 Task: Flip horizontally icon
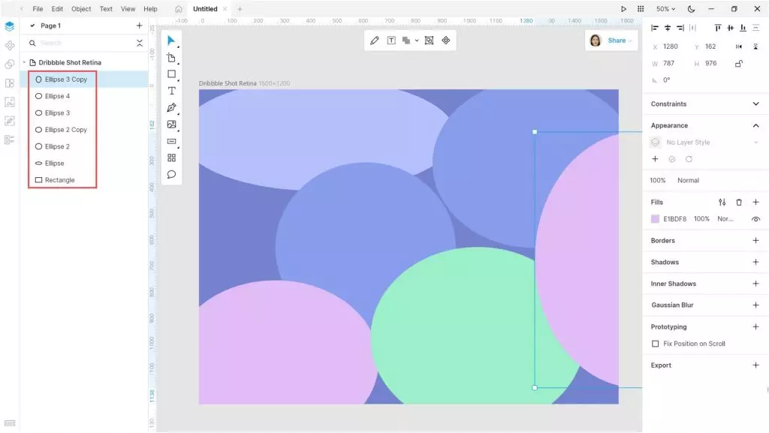click(739, 47)
